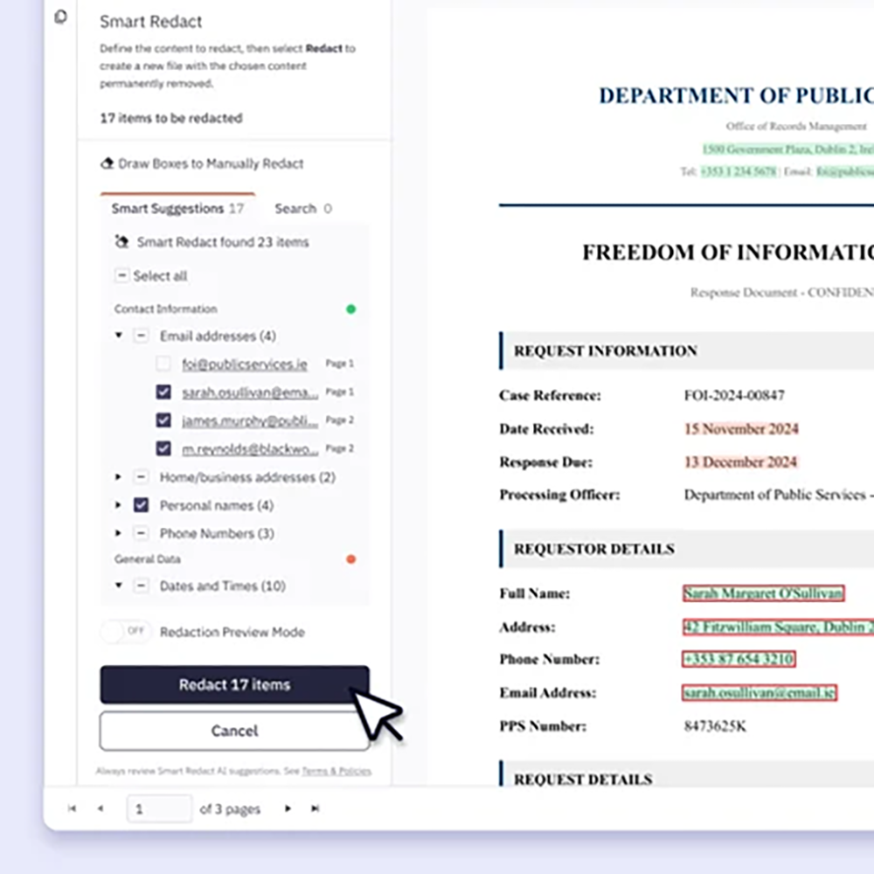Expand the Home/business addresses group
The image size is (874, 874).
[x=119, y=477]
